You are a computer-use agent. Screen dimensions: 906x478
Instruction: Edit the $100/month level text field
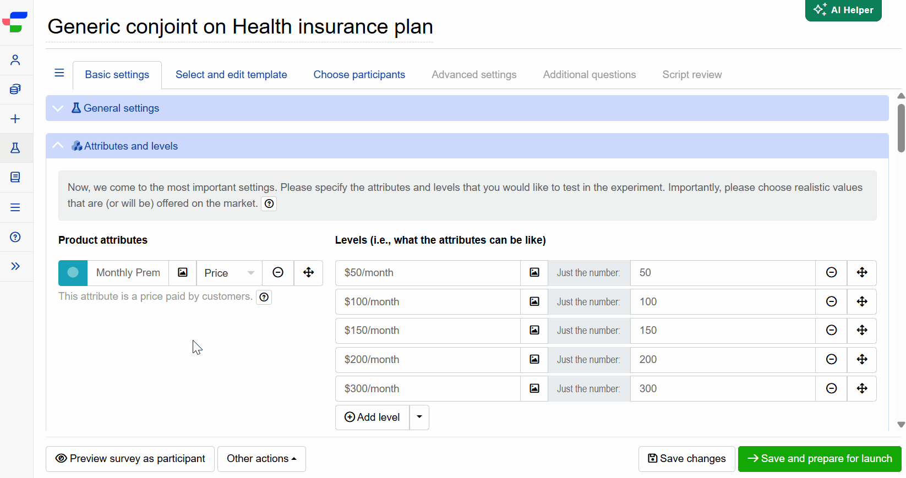tap(428, 301)
